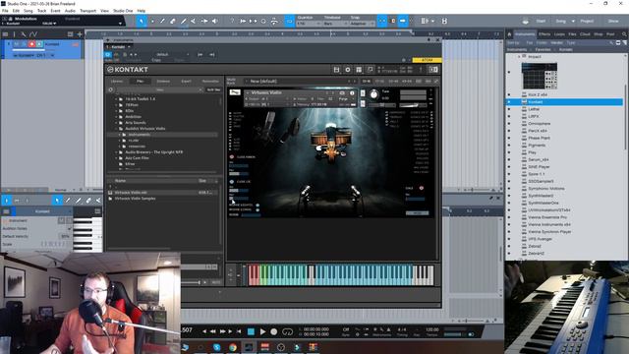629x354 pixels.
Task: Open the Timebase dropdown
Action: [x=334, y=24]
